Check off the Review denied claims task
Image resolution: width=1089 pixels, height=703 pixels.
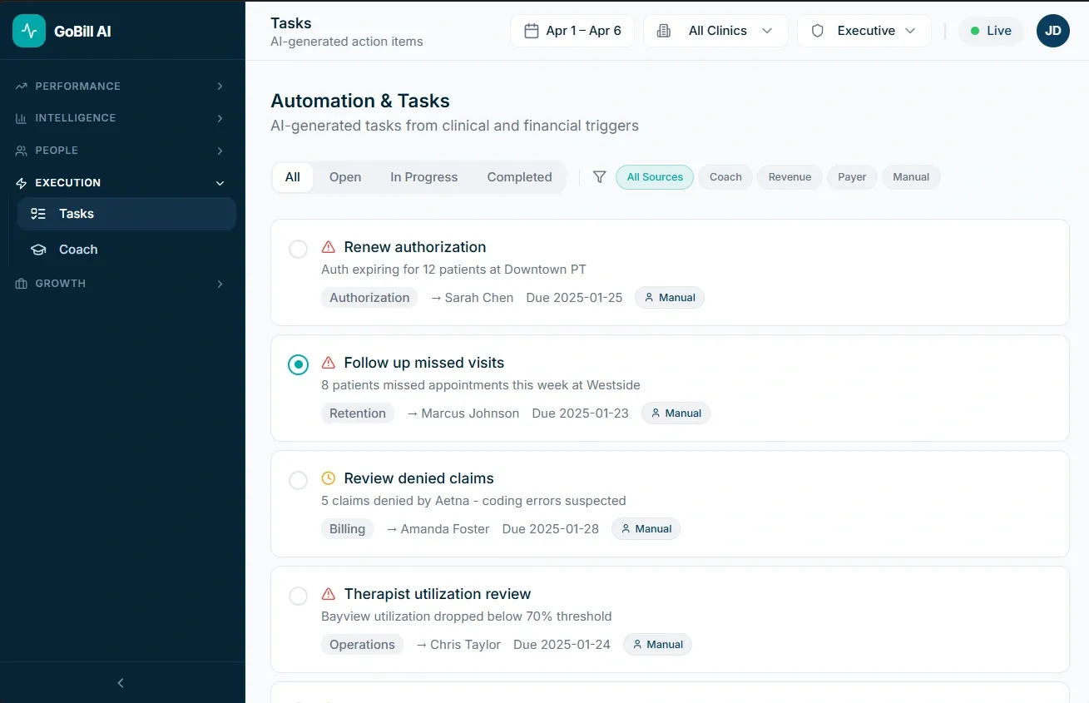(298, 480)
